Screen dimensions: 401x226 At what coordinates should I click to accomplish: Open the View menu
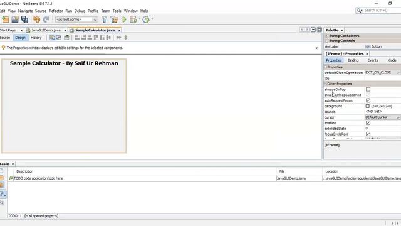[12, 11]
